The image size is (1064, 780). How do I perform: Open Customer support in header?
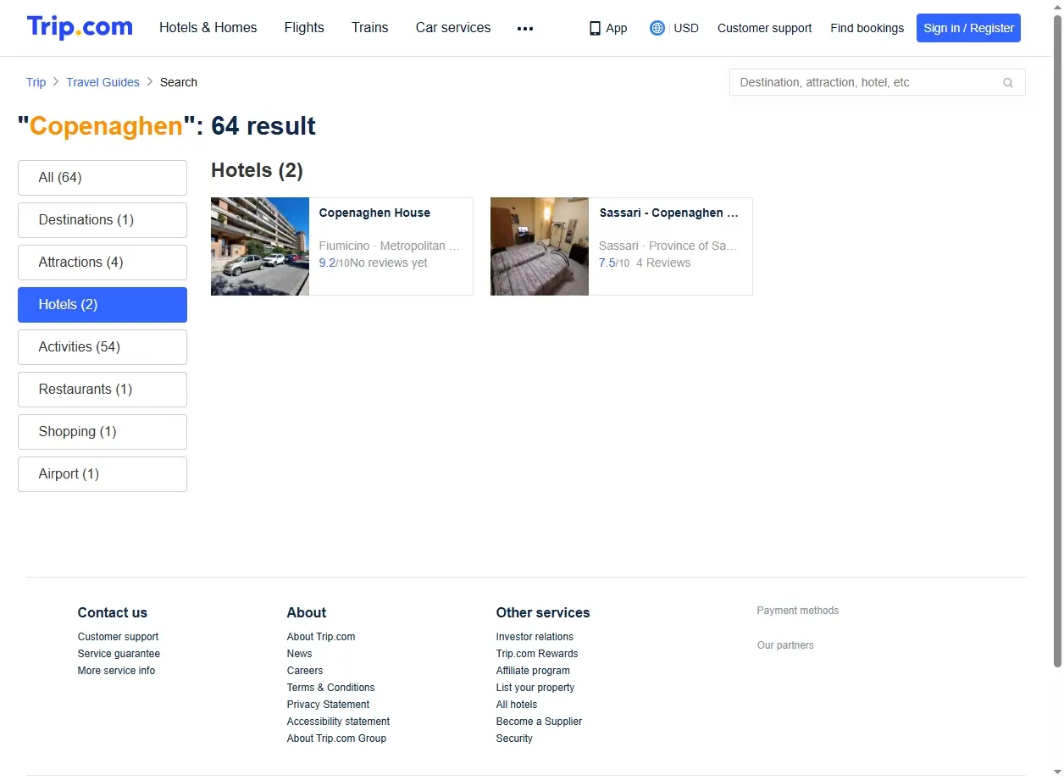coord(764,28)
